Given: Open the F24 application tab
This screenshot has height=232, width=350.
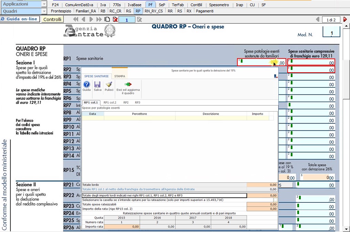Looking at the screenshot, I should tap(55, 5).
